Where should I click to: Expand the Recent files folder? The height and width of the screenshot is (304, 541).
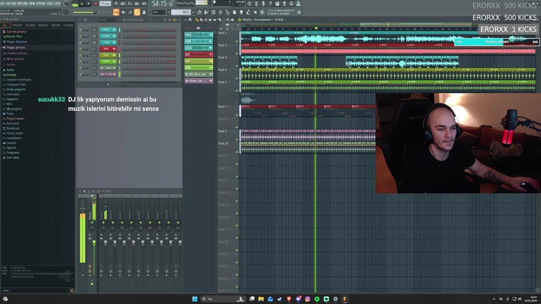pyautogui.click(x=14, y=37)
